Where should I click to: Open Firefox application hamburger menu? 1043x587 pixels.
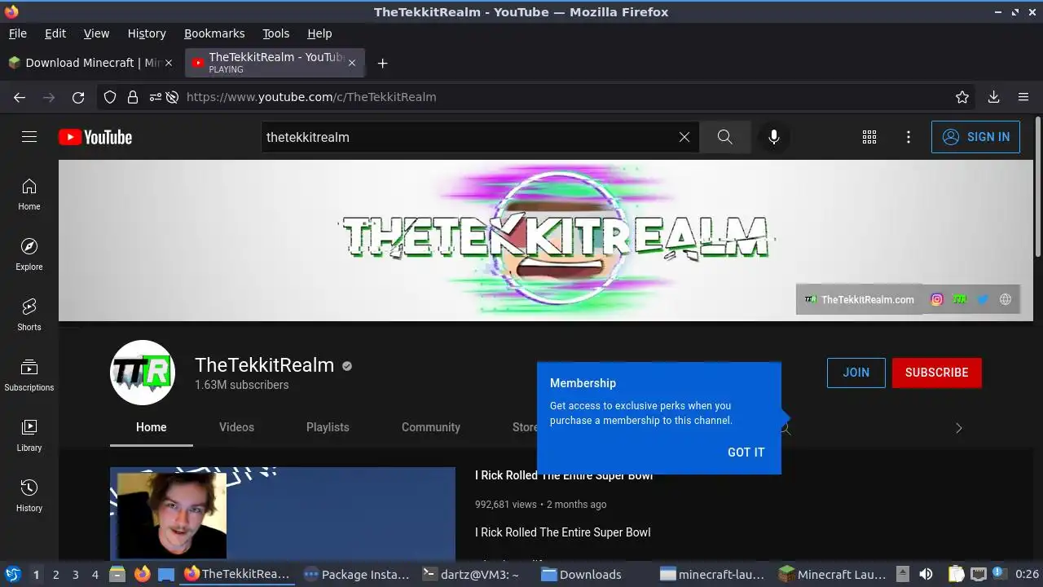click(1023, 97)
